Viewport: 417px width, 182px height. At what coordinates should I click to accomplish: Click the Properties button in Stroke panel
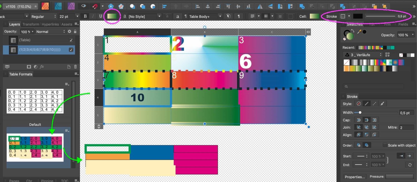355,177
